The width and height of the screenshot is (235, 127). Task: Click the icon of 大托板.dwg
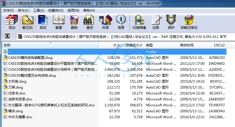point(5,81)
